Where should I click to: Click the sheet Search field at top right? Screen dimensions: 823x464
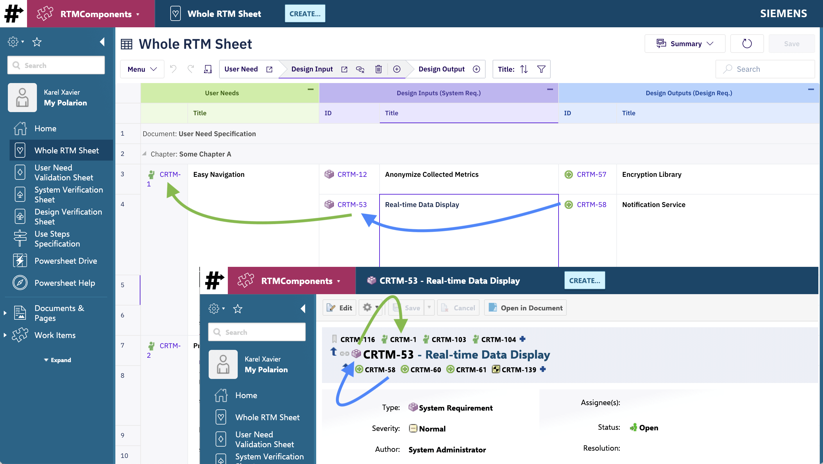765,69
